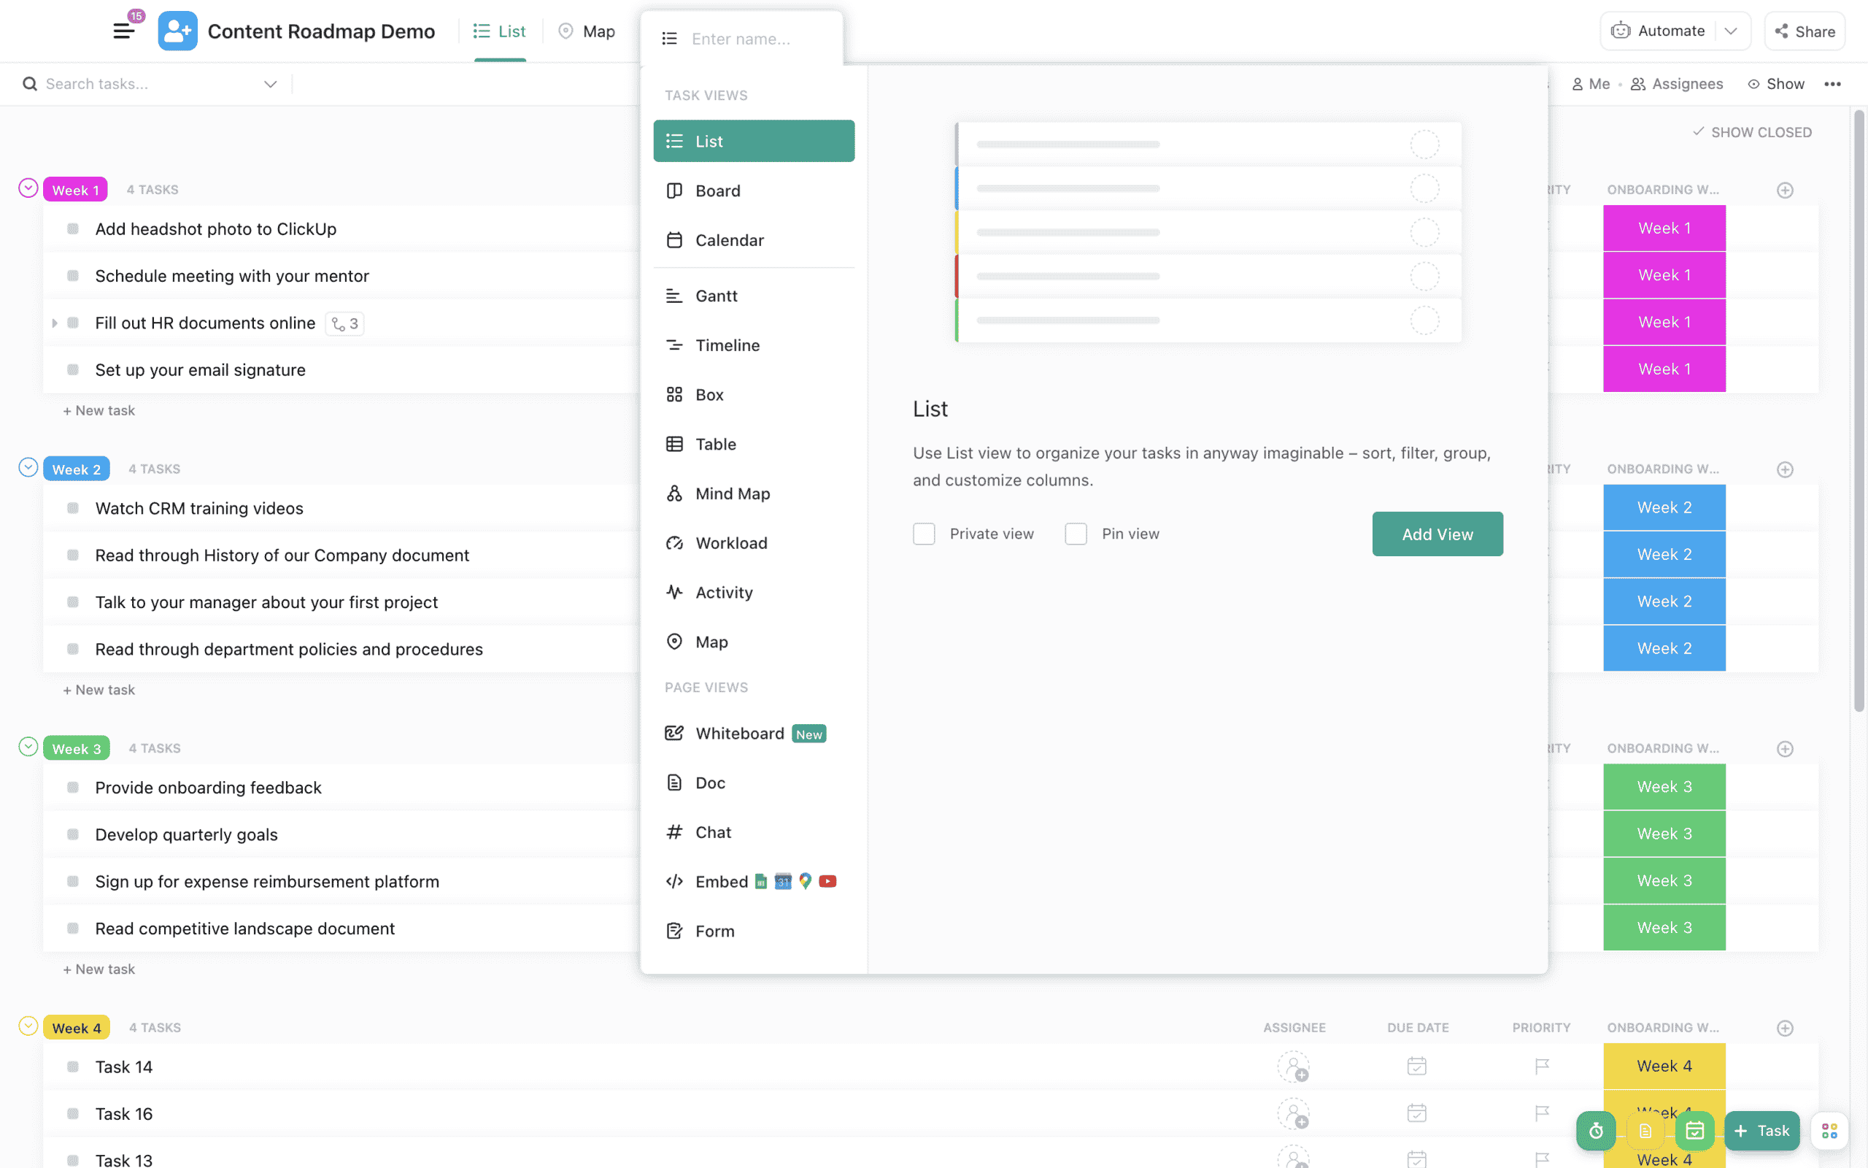Expand the Week 2 group header
This screenshot has height=1168, width=1868.
(27, 468)
